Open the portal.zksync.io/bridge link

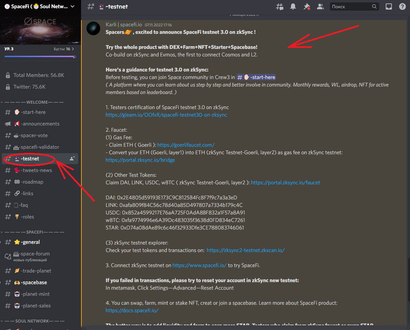[x=140, y=160]
